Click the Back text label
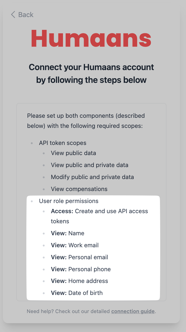The image size is (186, 332). [x=26, y=15]
